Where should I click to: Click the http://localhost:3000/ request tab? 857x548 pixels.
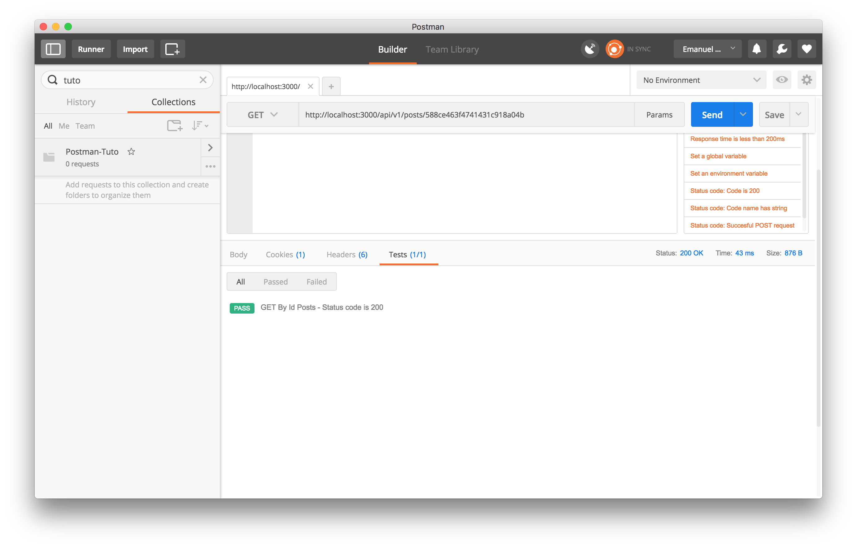click(x=273, y=87)
